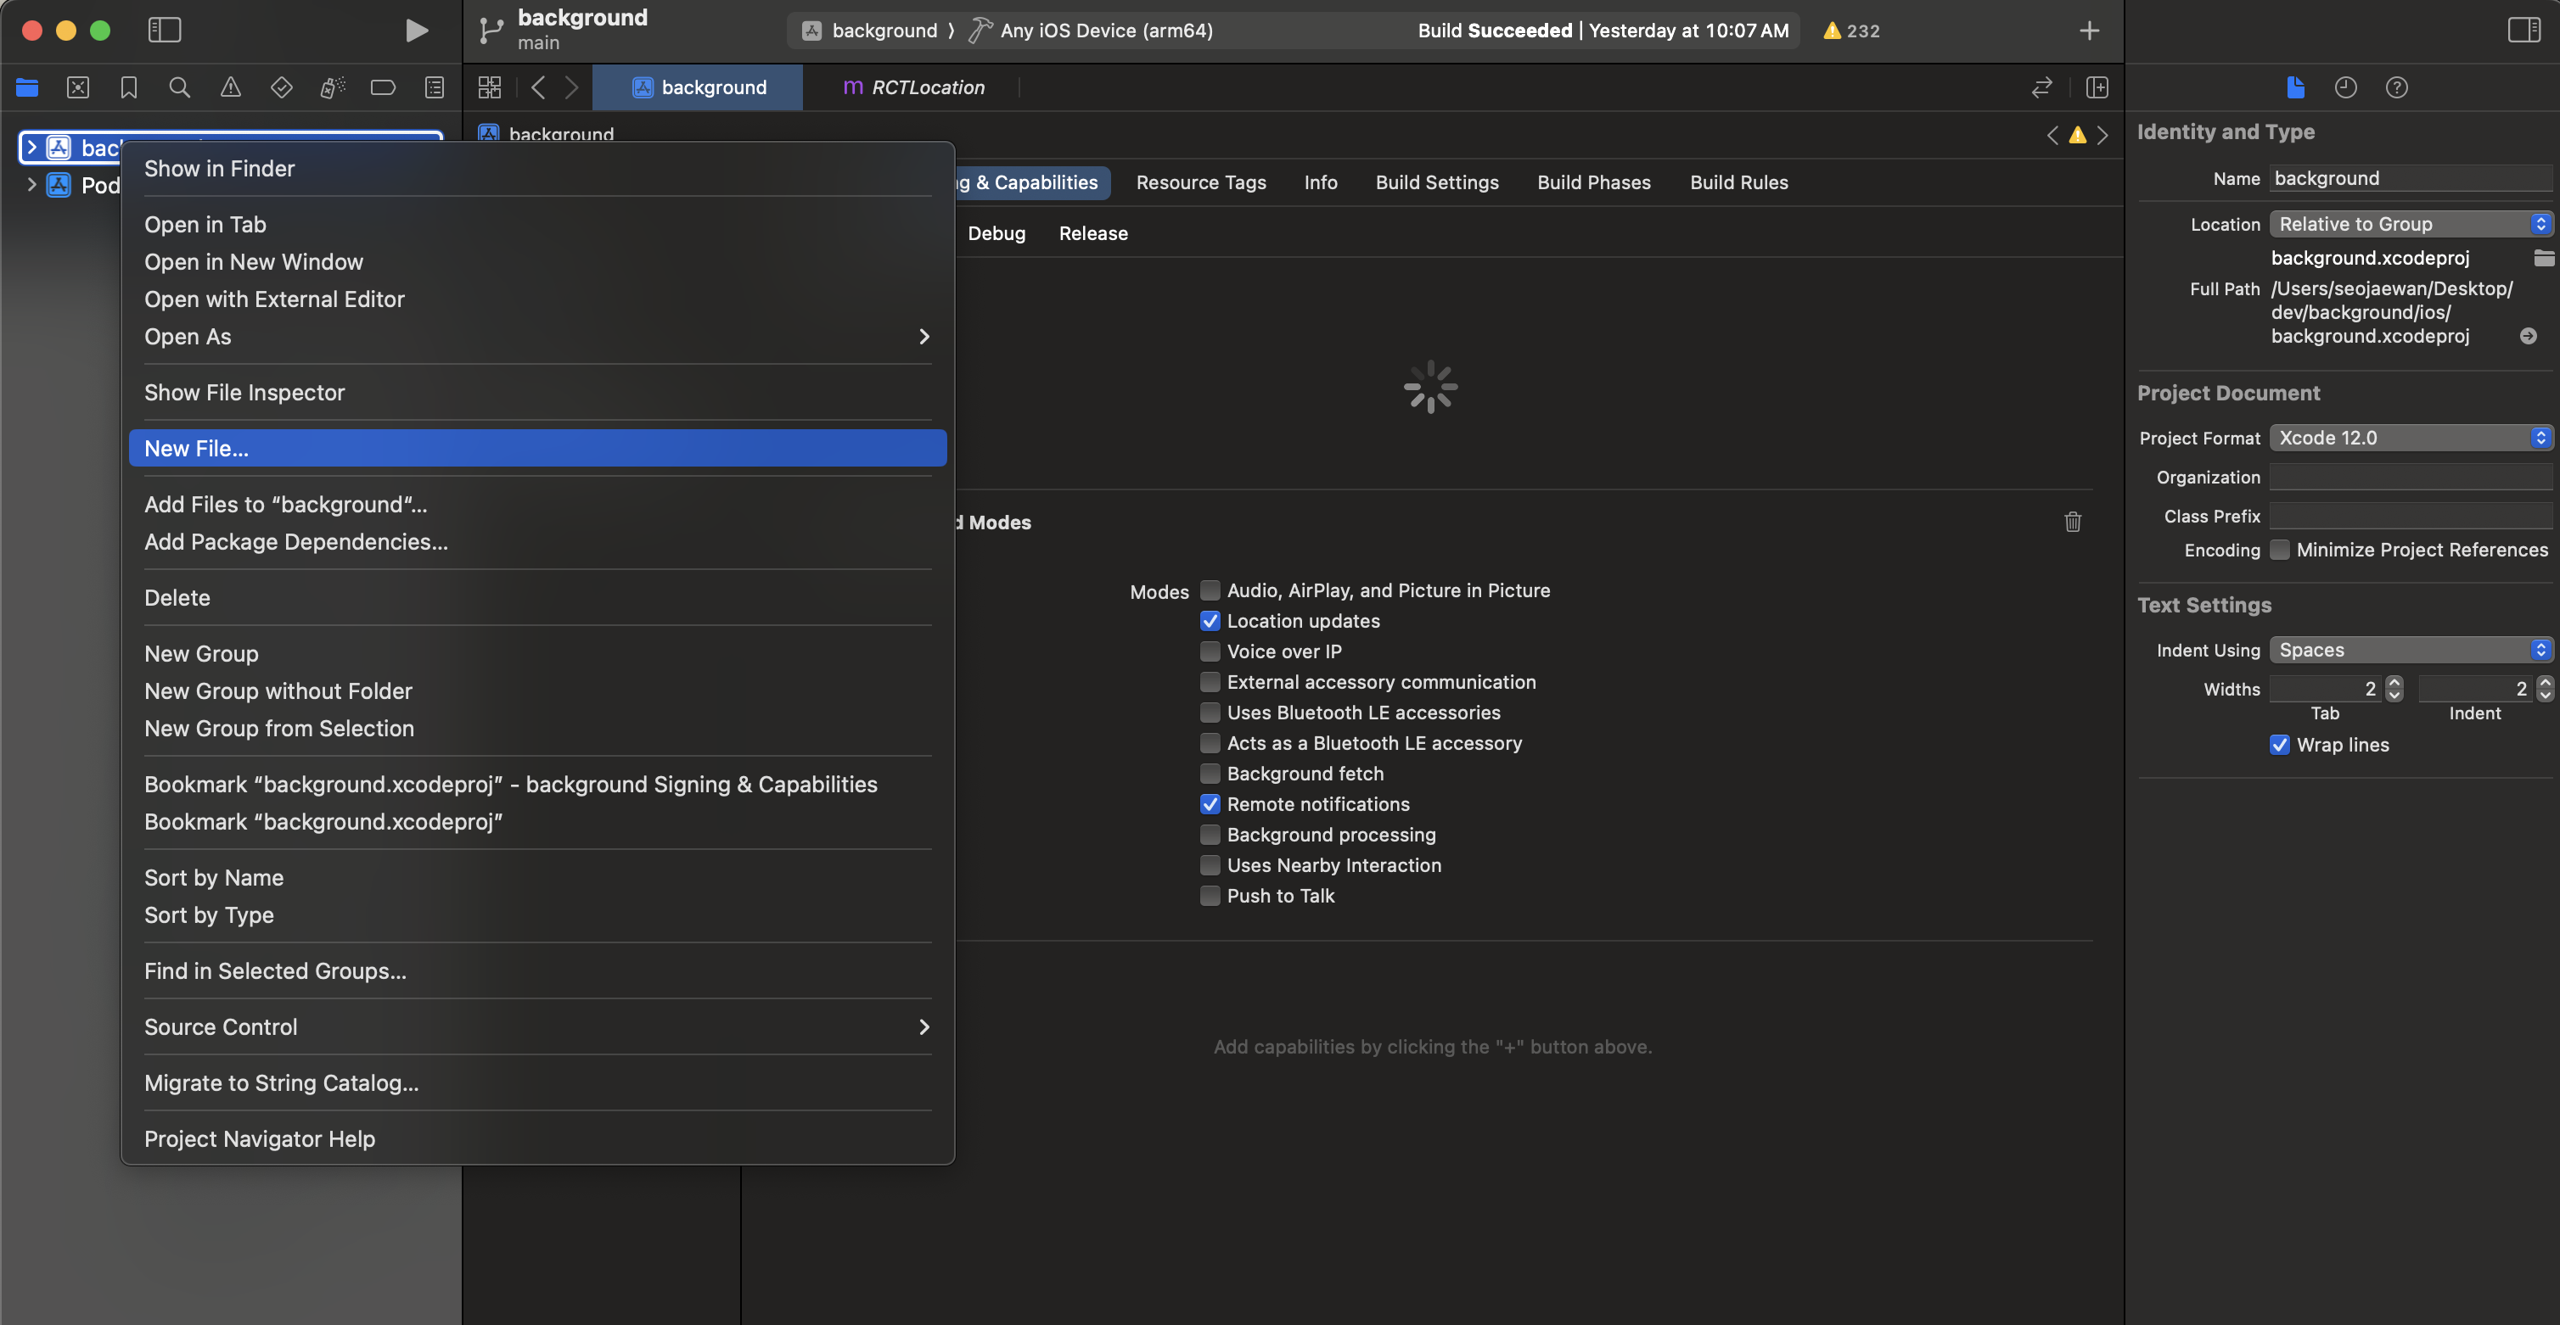Image resolution: width=2560 pixels, height=1325 pixels.
Task: Show the Bookmark navigator
Action: point(128,87)
